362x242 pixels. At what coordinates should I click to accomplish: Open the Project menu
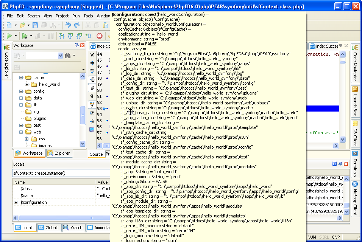point(62,16)
